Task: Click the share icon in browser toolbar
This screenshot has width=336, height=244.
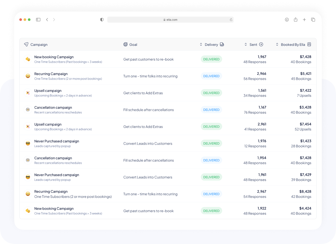Action: click(295, 20)
